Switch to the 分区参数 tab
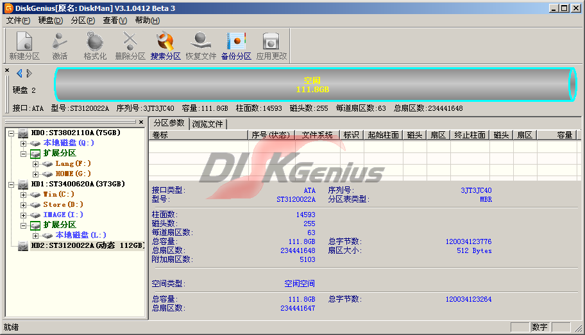 pyautogui.click(x=169, y=123)
